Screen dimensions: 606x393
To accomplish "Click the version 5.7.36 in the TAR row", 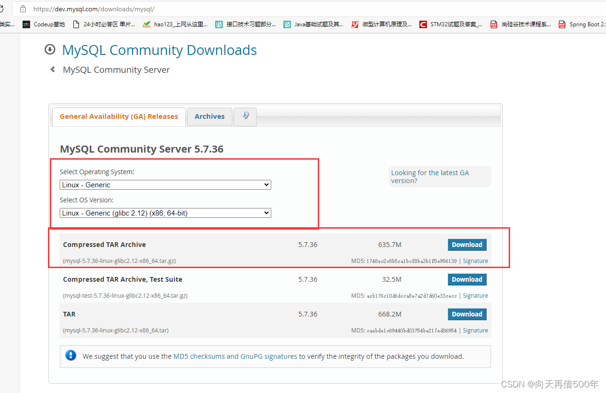I will pyautogui.click(x=307, y=314).
